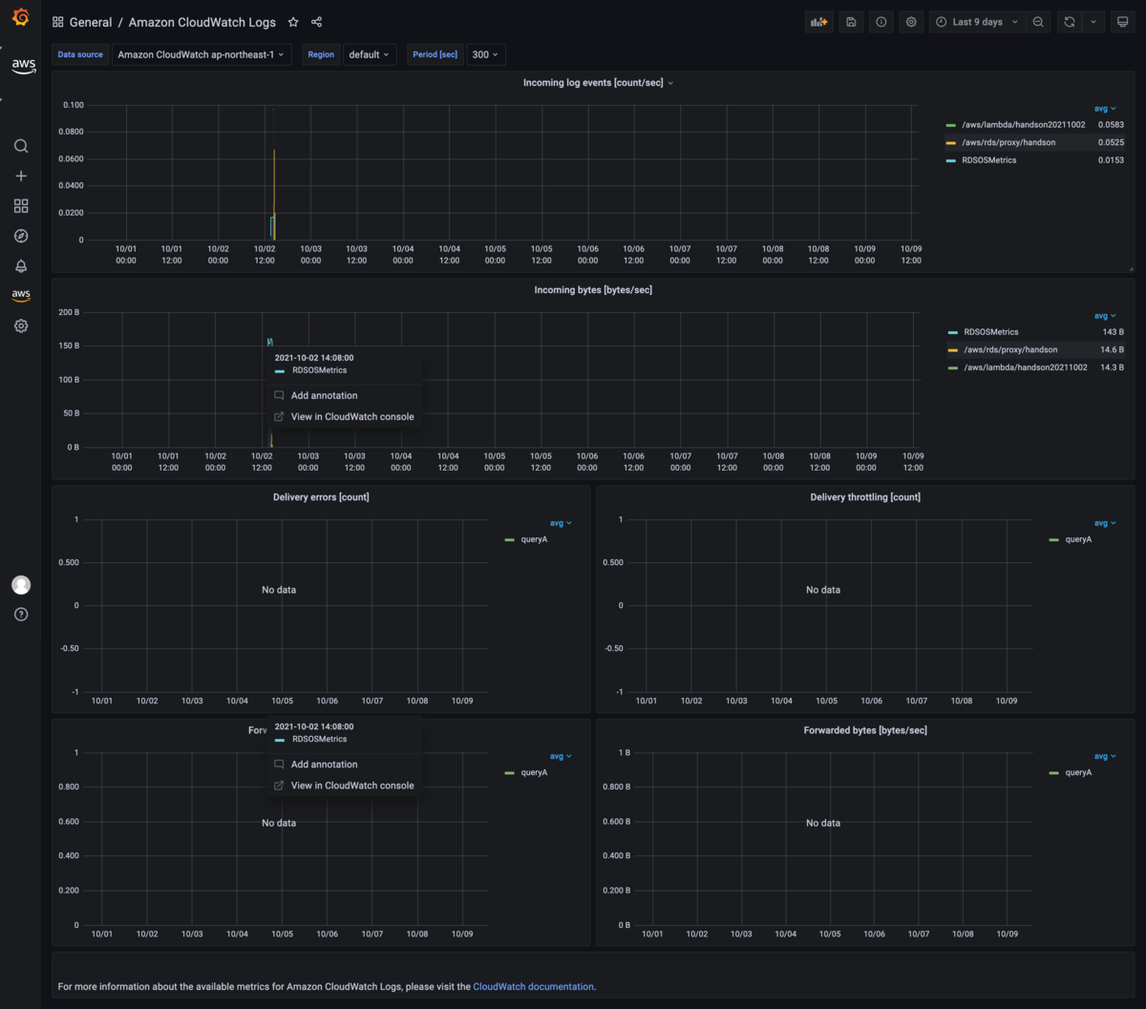Click the Period [sec] variable label
1146x1009 pixels.
pyautogui.click(x=435, y=54)
